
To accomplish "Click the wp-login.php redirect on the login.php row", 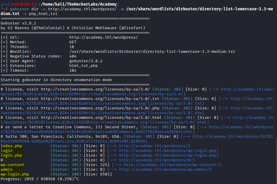I will coord(169,155).
